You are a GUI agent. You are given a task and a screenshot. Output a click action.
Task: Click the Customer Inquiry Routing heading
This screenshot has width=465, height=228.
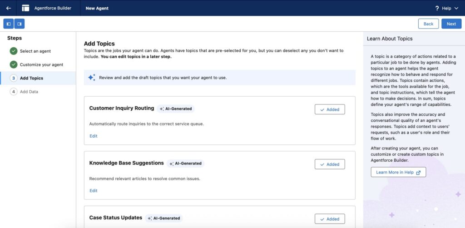(x=122, y=108)
